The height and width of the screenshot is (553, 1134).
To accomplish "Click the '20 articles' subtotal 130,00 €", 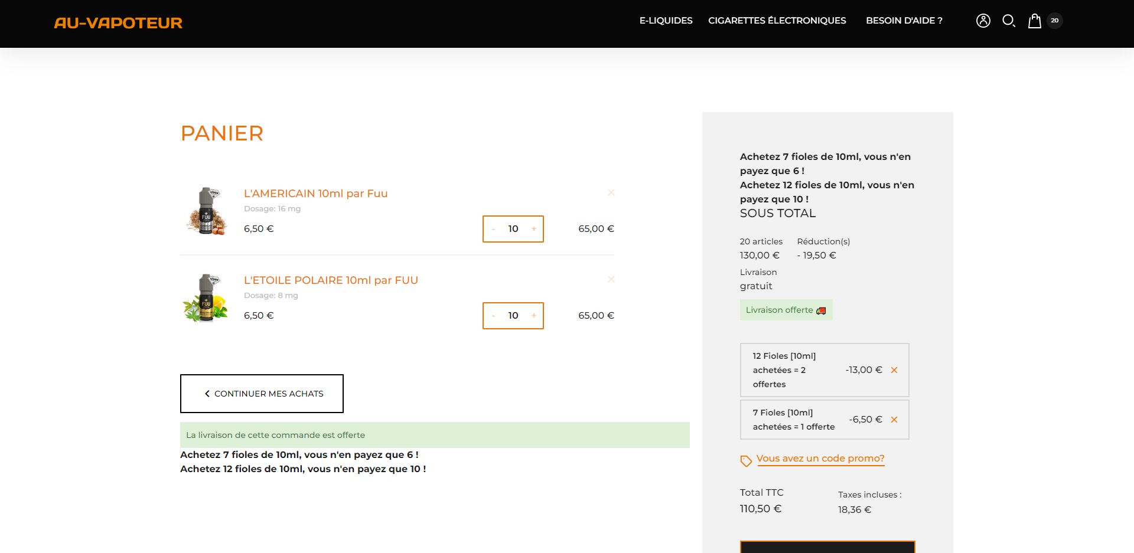I will click(760, 256).
